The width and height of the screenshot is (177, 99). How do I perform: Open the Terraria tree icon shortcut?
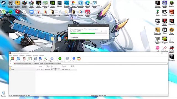pyautogui.click(x=158, y=13)
